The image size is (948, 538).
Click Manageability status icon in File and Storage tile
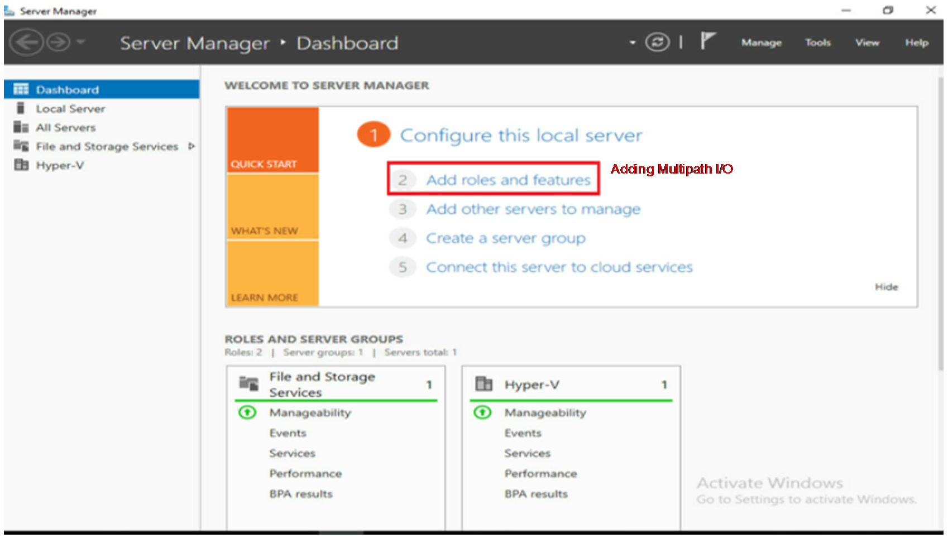pyautogui.click(x=247, y=412)
